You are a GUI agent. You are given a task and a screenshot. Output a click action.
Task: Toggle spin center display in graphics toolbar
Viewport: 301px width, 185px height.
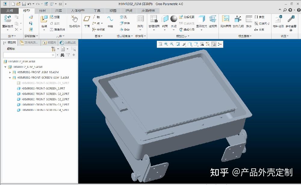tap(220, 44)
